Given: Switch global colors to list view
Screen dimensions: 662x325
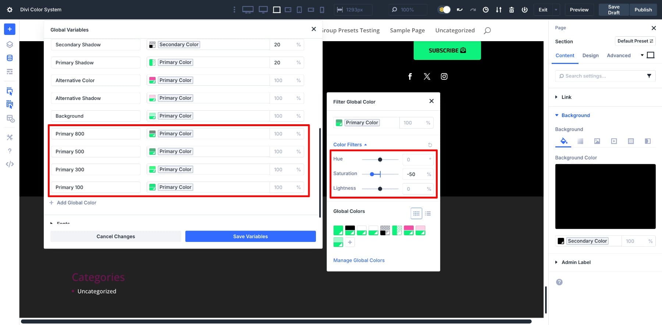Looking at the screenshot, I should (x=428, y=213).
